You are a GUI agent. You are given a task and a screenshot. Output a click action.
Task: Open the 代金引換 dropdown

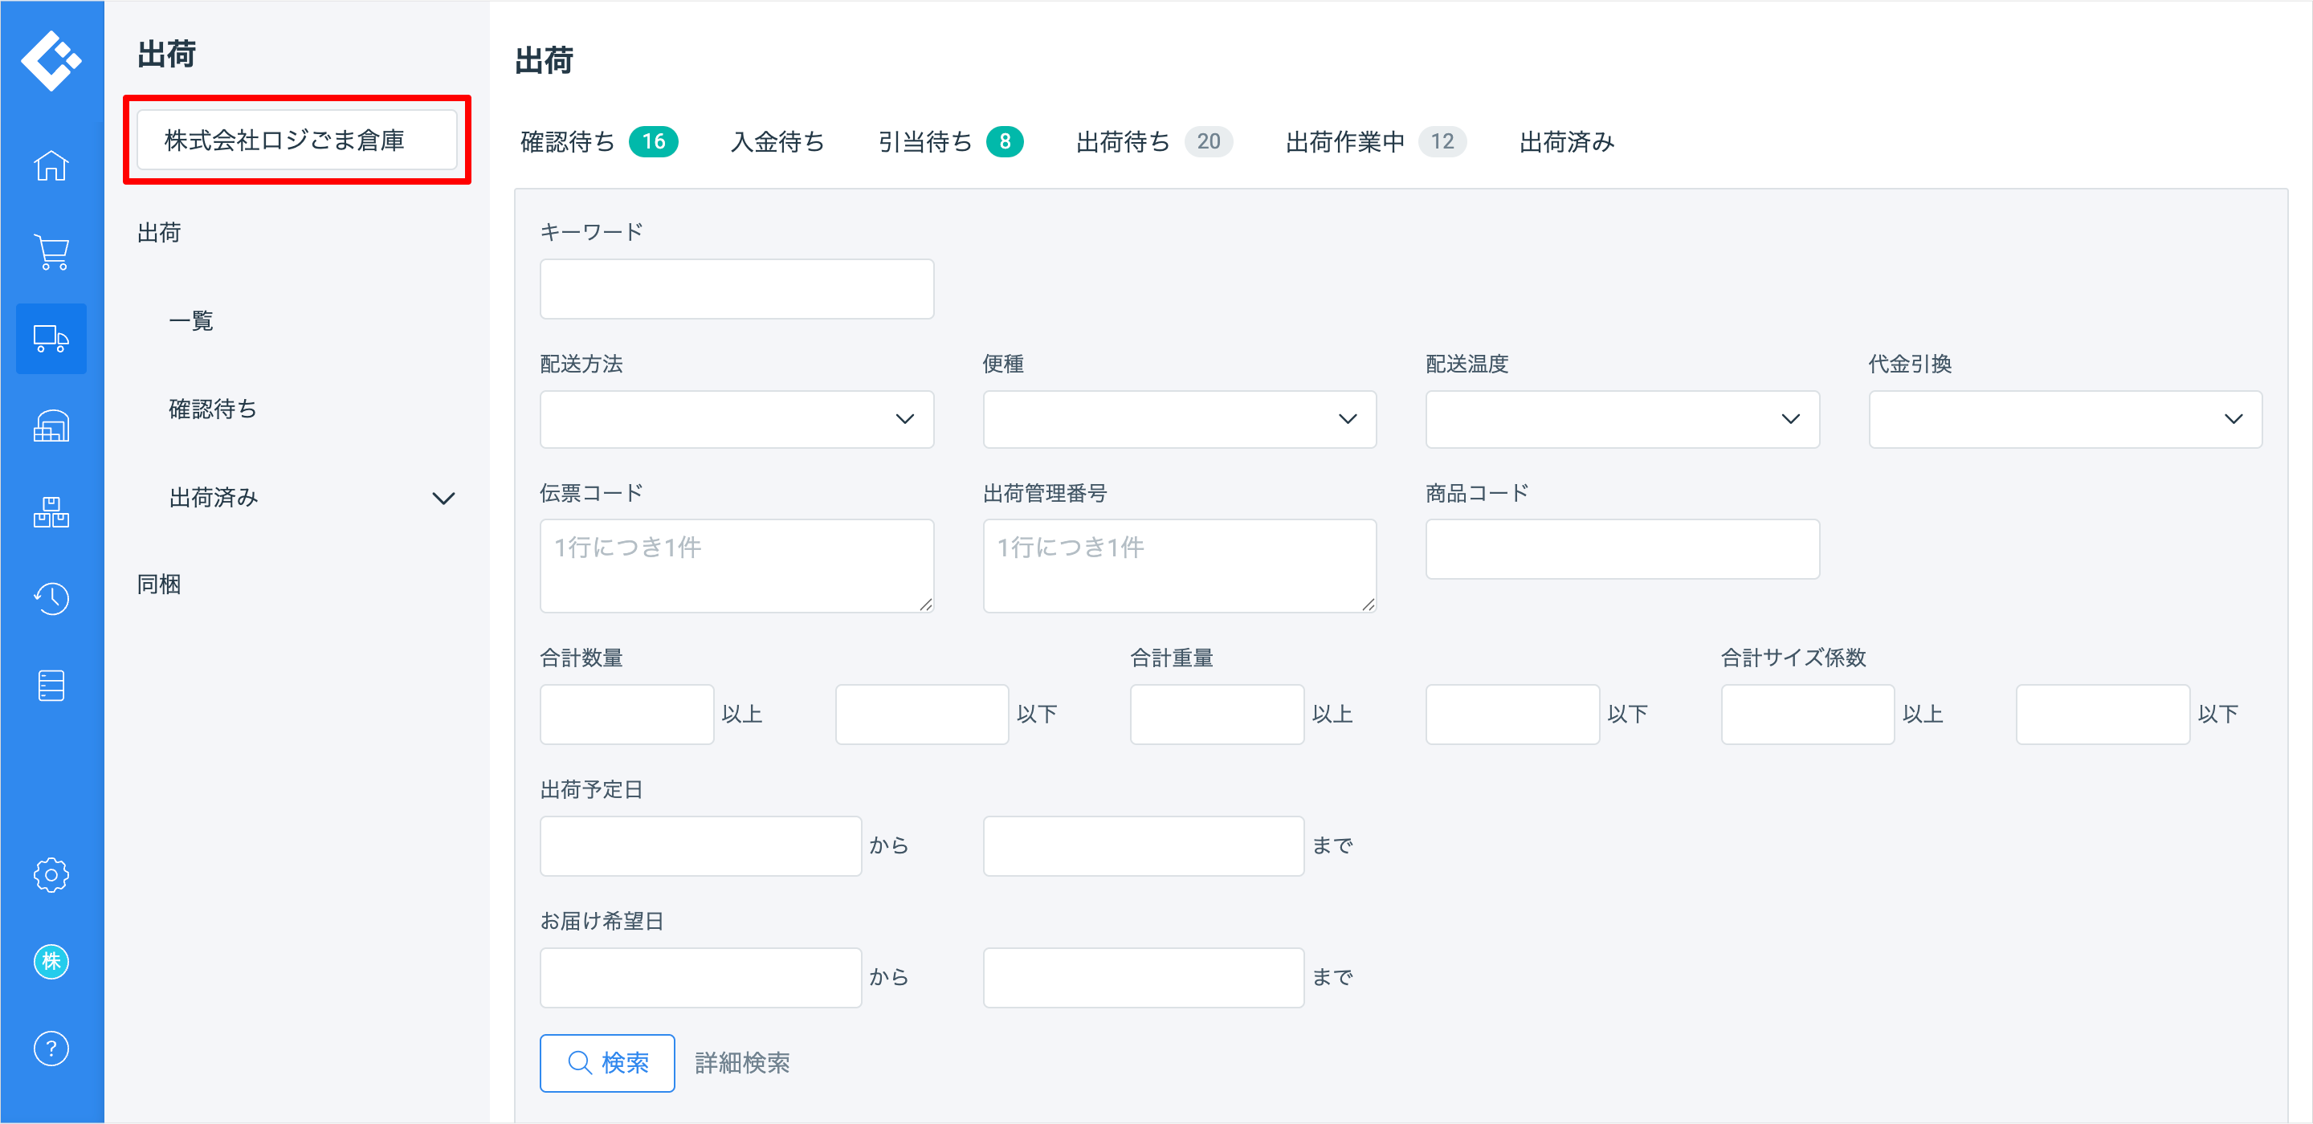pyautogui.click(x=2064, y=419)
